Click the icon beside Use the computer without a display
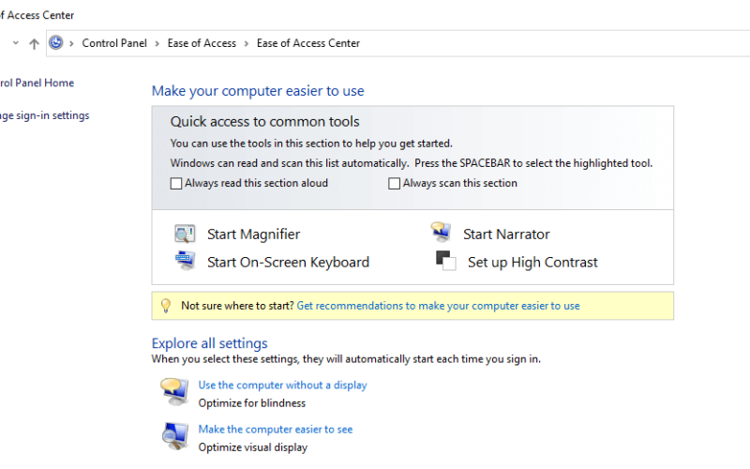 174,391
